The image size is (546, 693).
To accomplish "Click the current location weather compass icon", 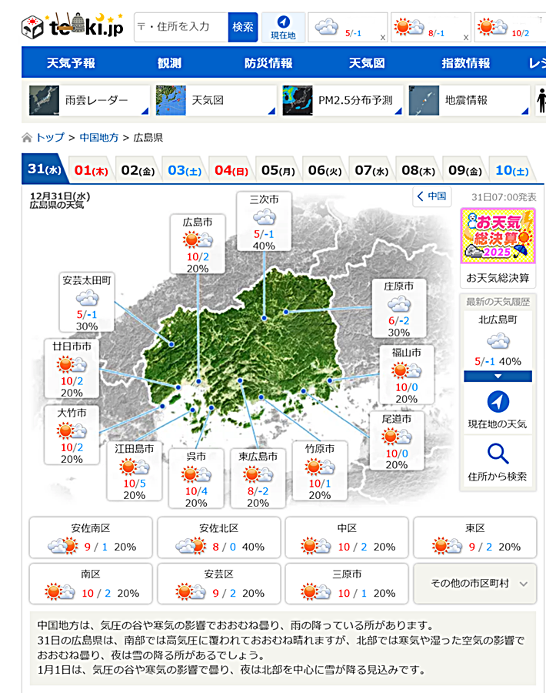I will (x=498, y=401).
